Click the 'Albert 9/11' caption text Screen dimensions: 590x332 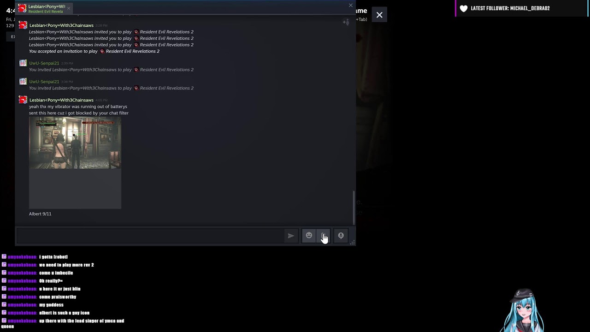[x=40, y=214]
